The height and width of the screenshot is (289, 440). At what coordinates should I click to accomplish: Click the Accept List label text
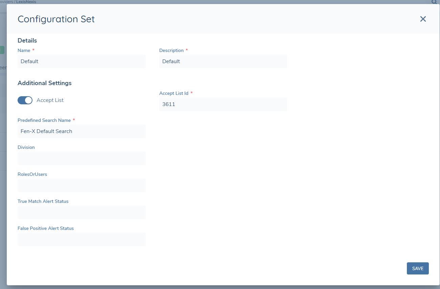(50, 100)
